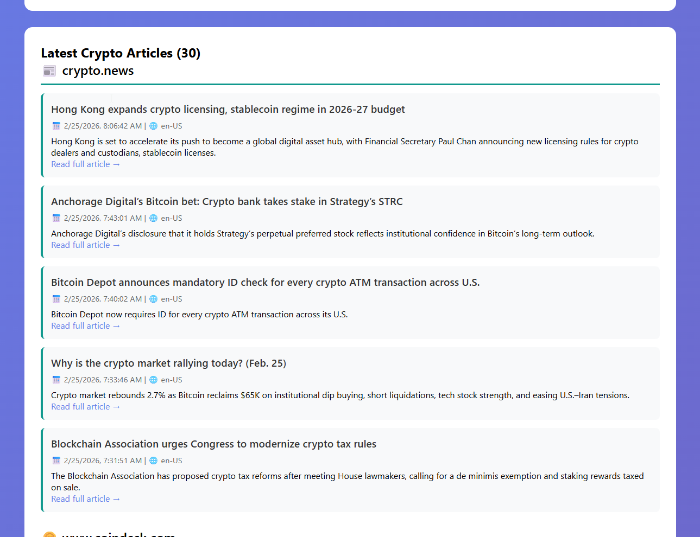This screenshot has width=700, height=537.
Task: Click calendar icon on Bitcoin Depot article
Action: coord(56,299)
